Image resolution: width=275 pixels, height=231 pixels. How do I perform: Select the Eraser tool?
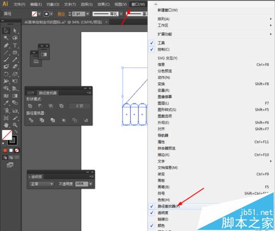tap(15, 66)
